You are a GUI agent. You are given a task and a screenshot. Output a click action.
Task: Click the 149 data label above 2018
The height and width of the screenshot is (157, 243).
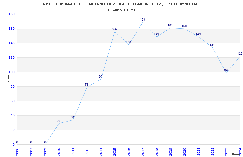pyautogui.click(x=156, y=34)
